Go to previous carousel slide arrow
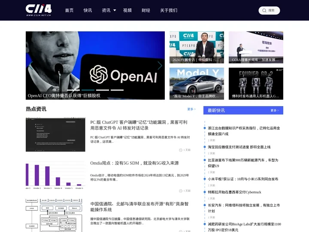 click(x=31, y=65)
